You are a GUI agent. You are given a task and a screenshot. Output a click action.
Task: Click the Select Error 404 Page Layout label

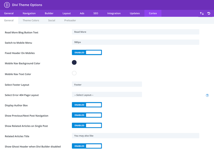[22, 95]
